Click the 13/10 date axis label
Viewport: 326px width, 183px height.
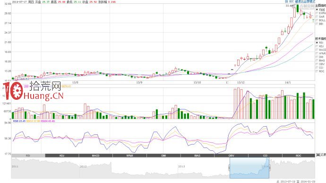197,82
